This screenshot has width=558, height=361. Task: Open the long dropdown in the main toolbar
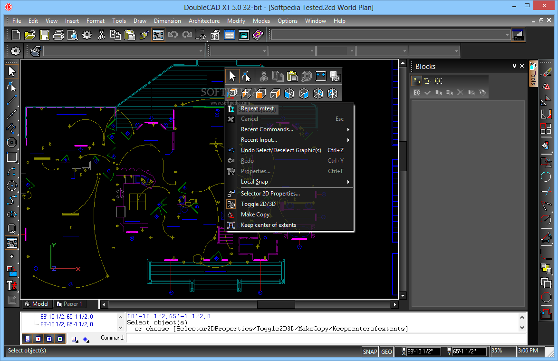coord(391,35)
